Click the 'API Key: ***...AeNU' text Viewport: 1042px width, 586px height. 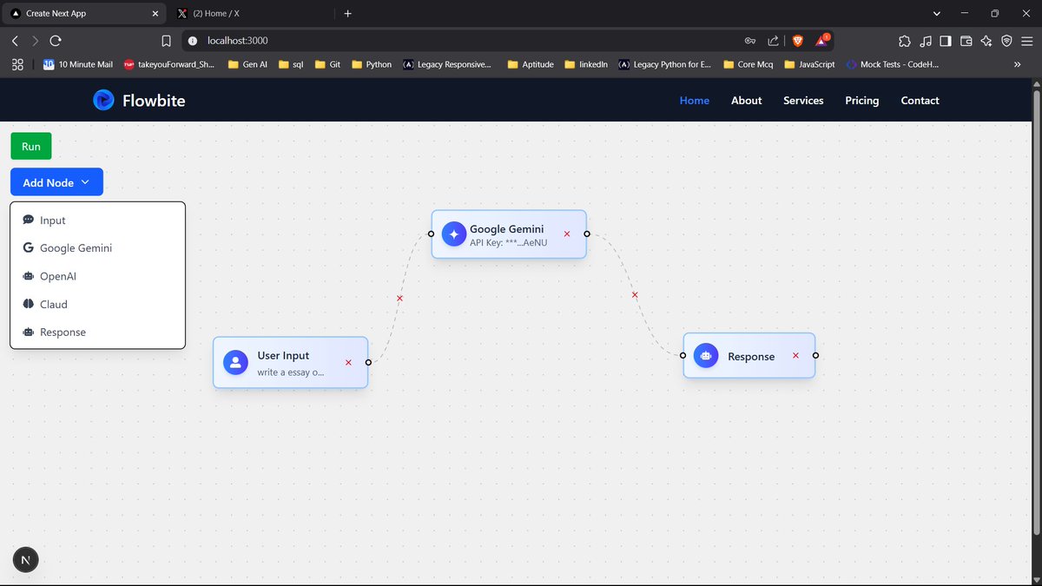point(509,243)
